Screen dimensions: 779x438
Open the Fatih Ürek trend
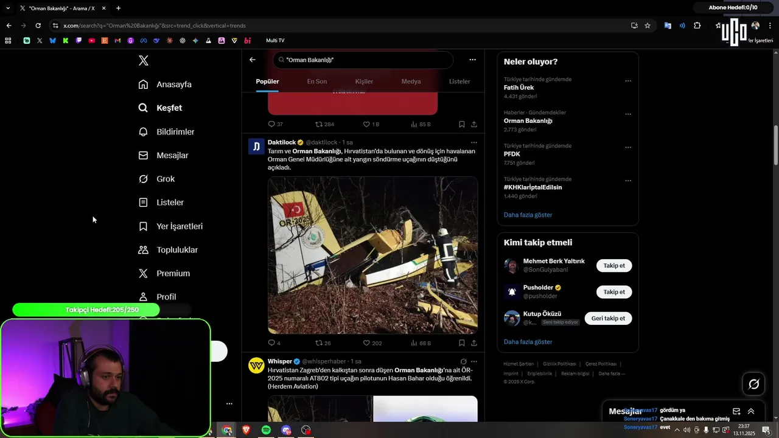[519, 88]
